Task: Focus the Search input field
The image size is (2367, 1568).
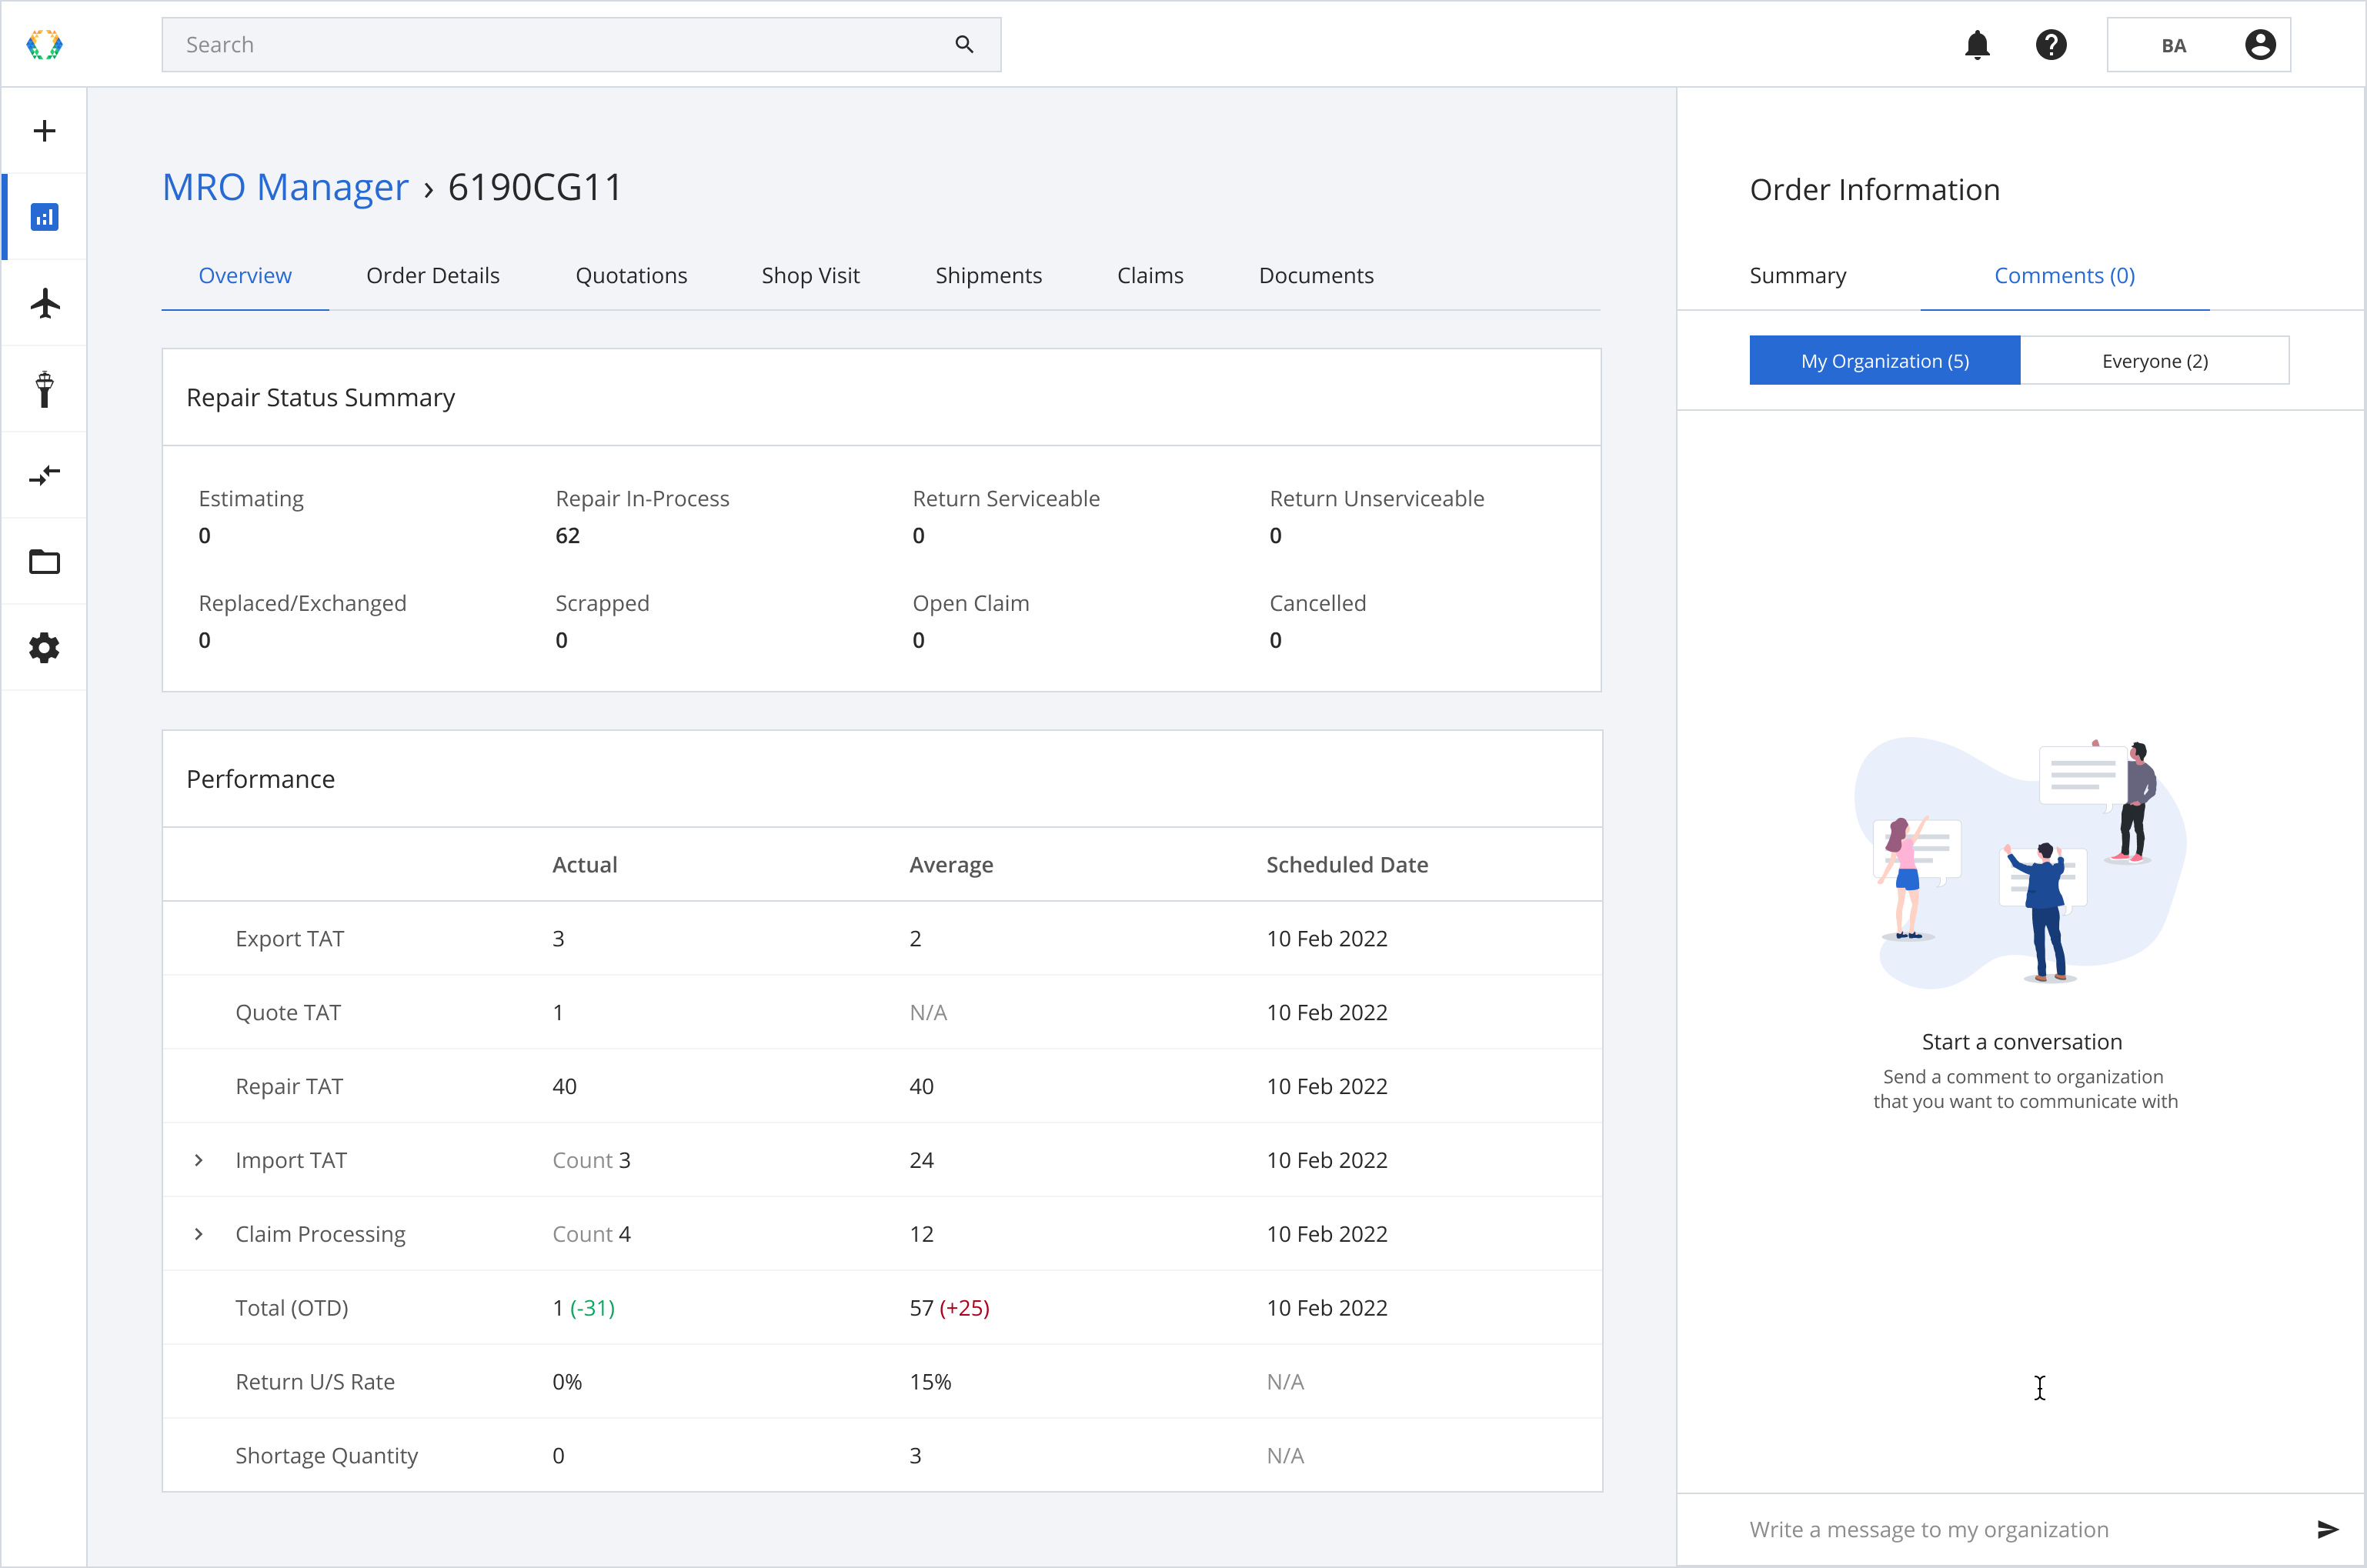Action: [x=581, y=45]
